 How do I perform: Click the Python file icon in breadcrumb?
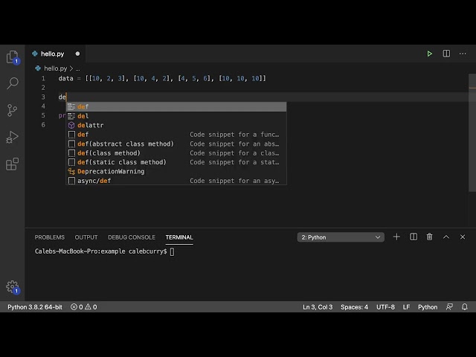pos(38,68)
